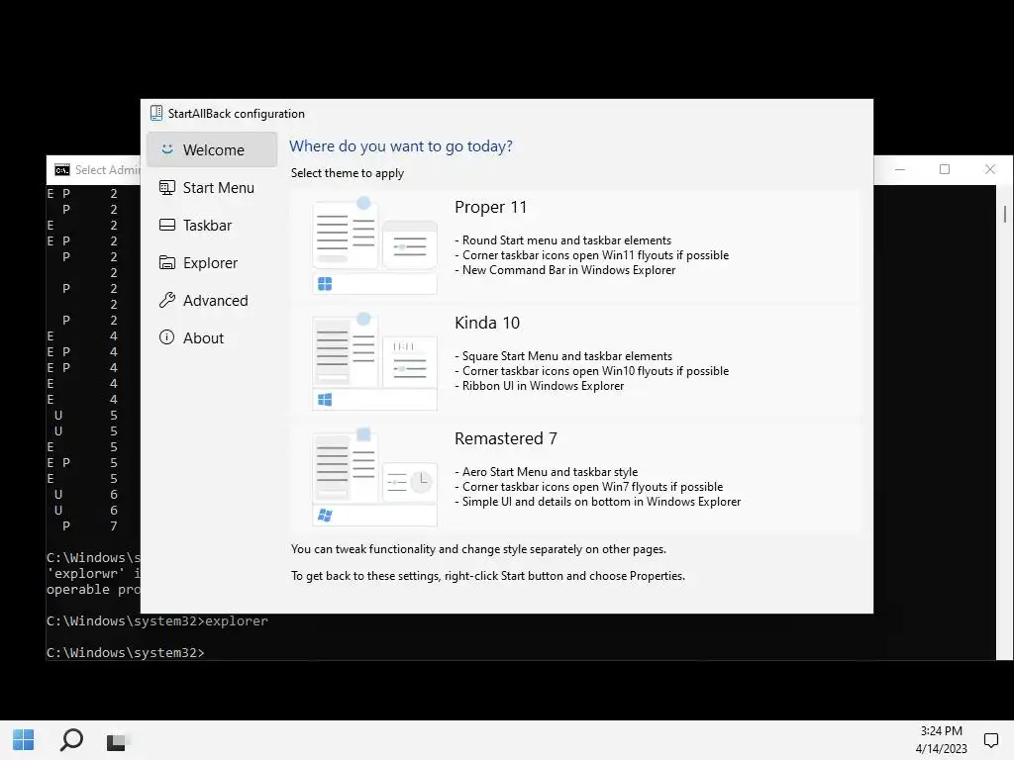This screenshot has width=1014, height=760.
Task: Click 'C:\Windows\system32>explorer' line in console
Action: (157, 621)
